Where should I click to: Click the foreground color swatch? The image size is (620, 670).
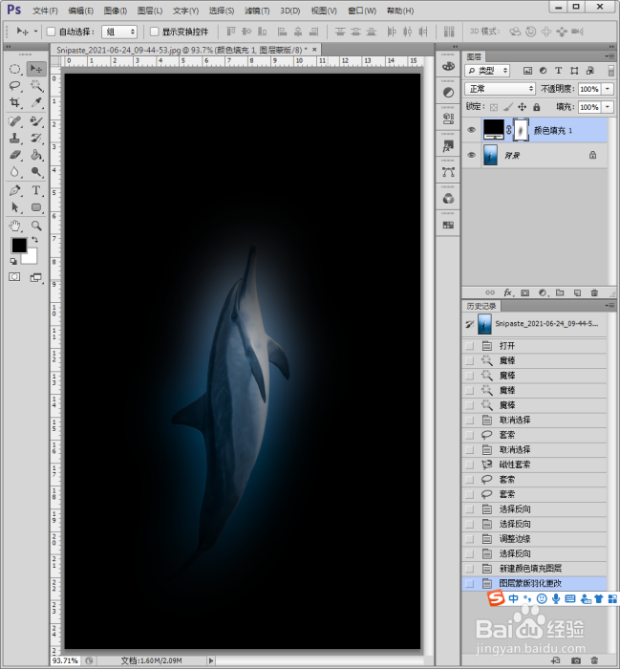[x=19, y=246]
